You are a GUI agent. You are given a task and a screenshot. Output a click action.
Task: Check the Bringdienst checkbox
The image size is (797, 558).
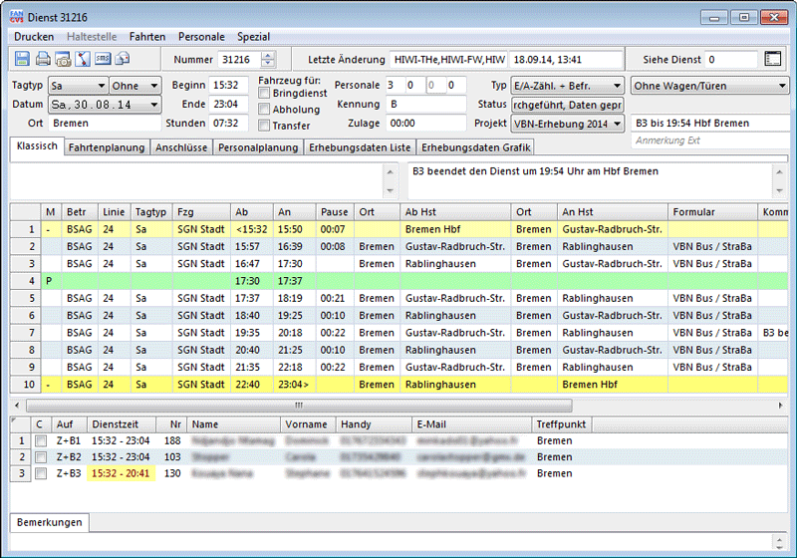click(x=264, y=93)
